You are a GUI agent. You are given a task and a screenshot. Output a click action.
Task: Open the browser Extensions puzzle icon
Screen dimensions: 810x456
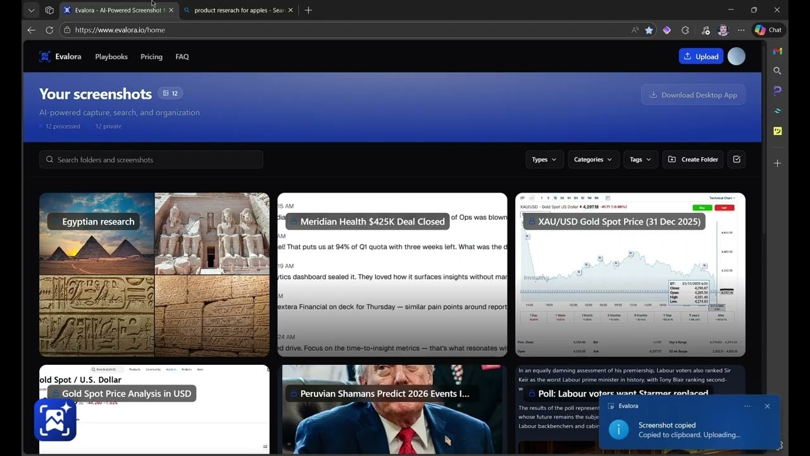(685, 30)
